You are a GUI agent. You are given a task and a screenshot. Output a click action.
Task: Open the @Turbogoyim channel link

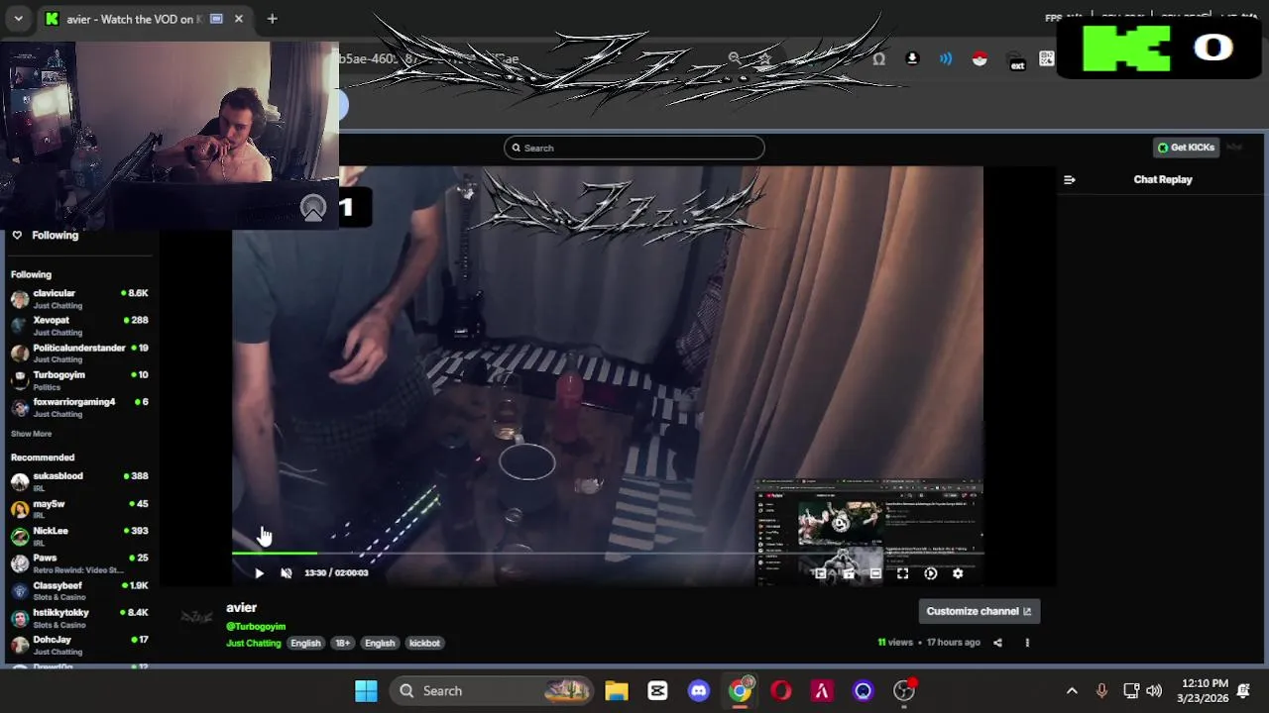coord(256,626)
